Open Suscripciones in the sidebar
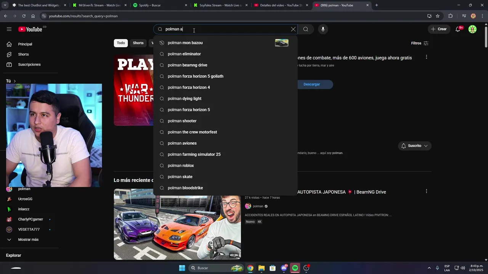This screenshot has height=274, width=488. click(29, 65)
